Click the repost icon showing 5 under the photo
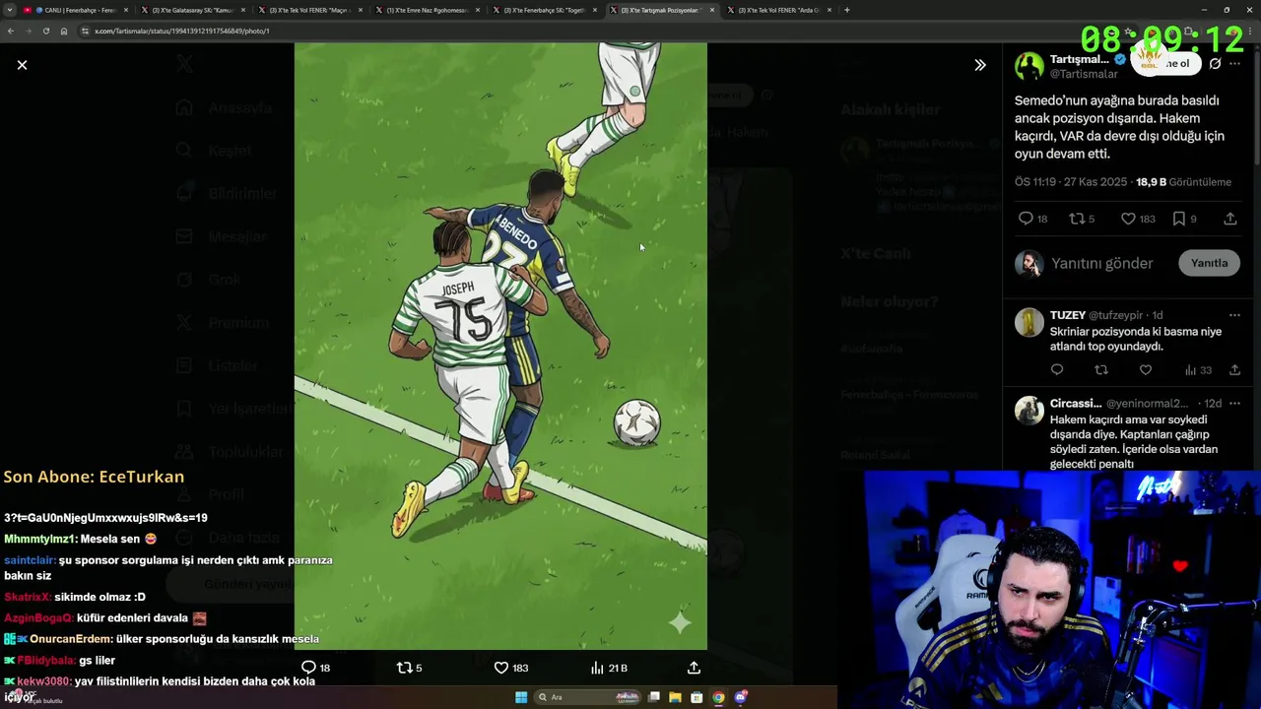 click(409, 668)
